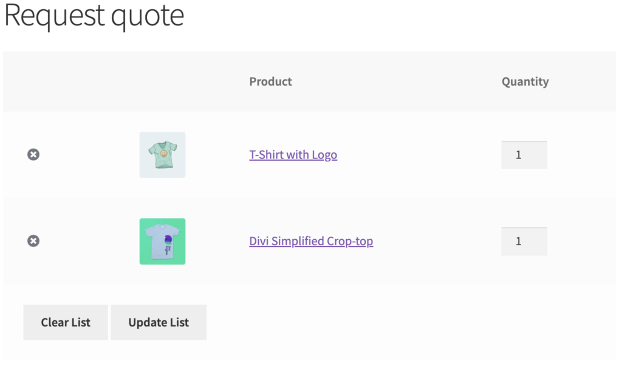This screenshot has height=372, width=622.
Task: Remove T-Shirt with Logo from quote list
Action: point(33,155)
